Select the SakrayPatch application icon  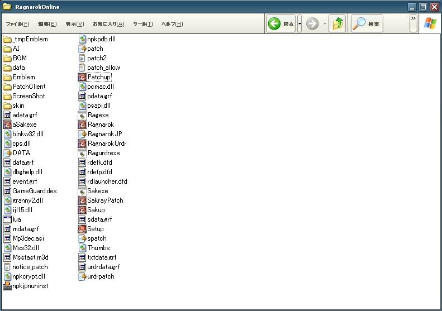(x=82, y=200)
